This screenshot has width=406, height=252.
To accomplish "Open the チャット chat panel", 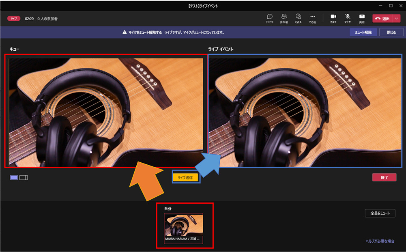I will coord(270,18).
